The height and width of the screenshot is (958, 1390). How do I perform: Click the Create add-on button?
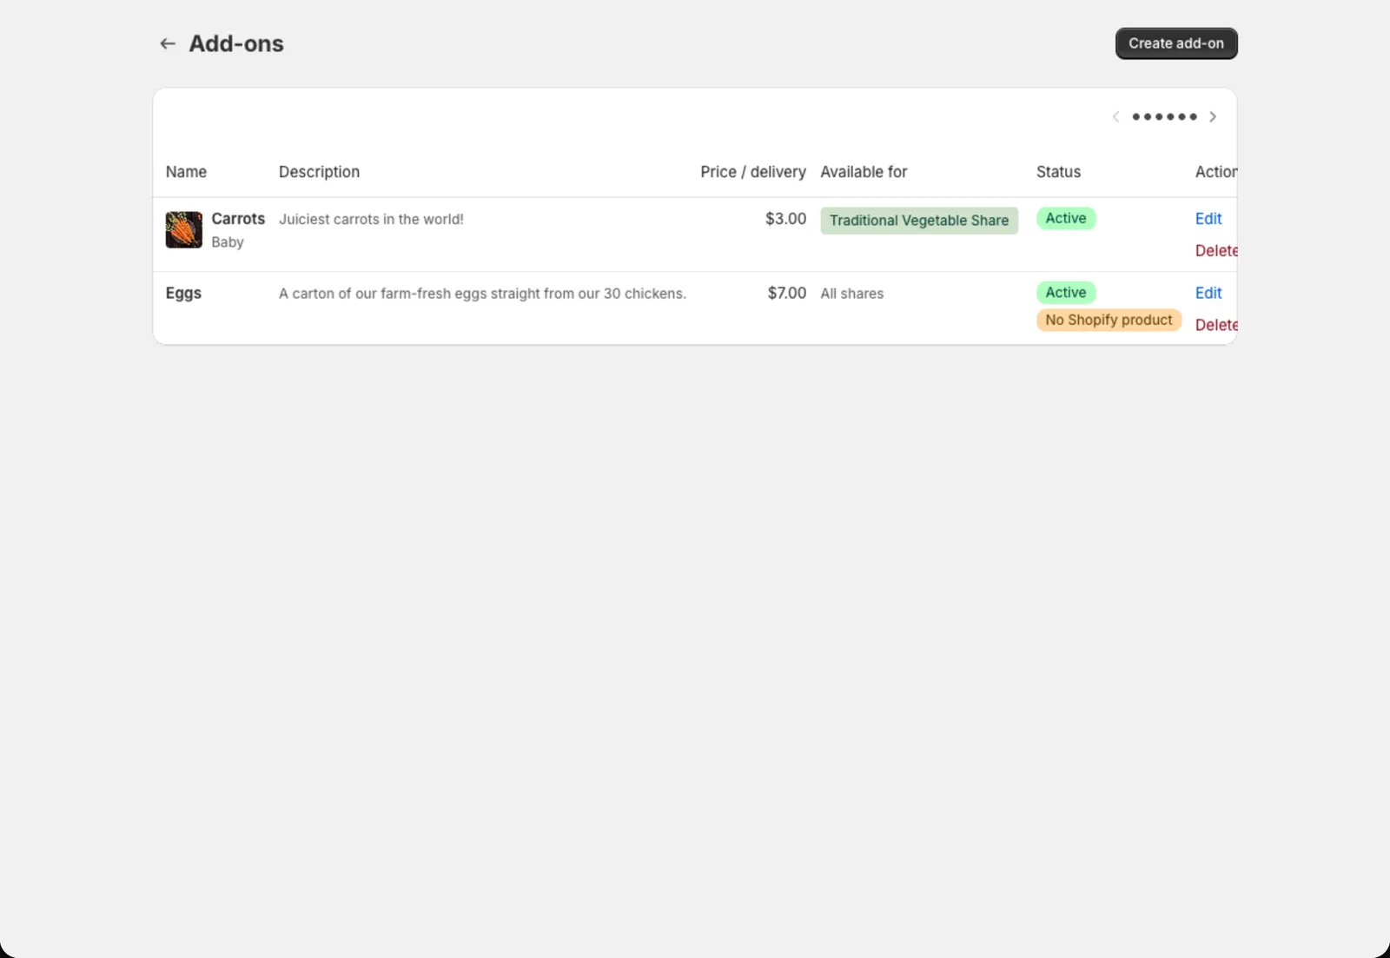(1176, 43)
